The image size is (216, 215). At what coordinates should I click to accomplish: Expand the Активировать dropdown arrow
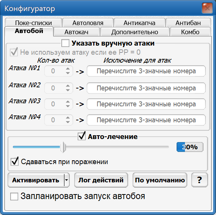click(x=67, y=180)
